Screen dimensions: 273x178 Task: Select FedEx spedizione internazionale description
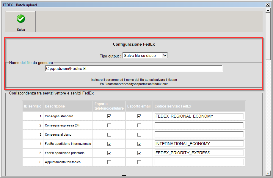68,144
